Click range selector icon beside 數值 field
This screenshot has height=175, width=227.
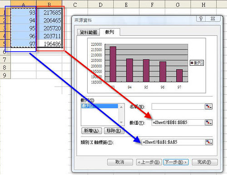tap(208, 122)
